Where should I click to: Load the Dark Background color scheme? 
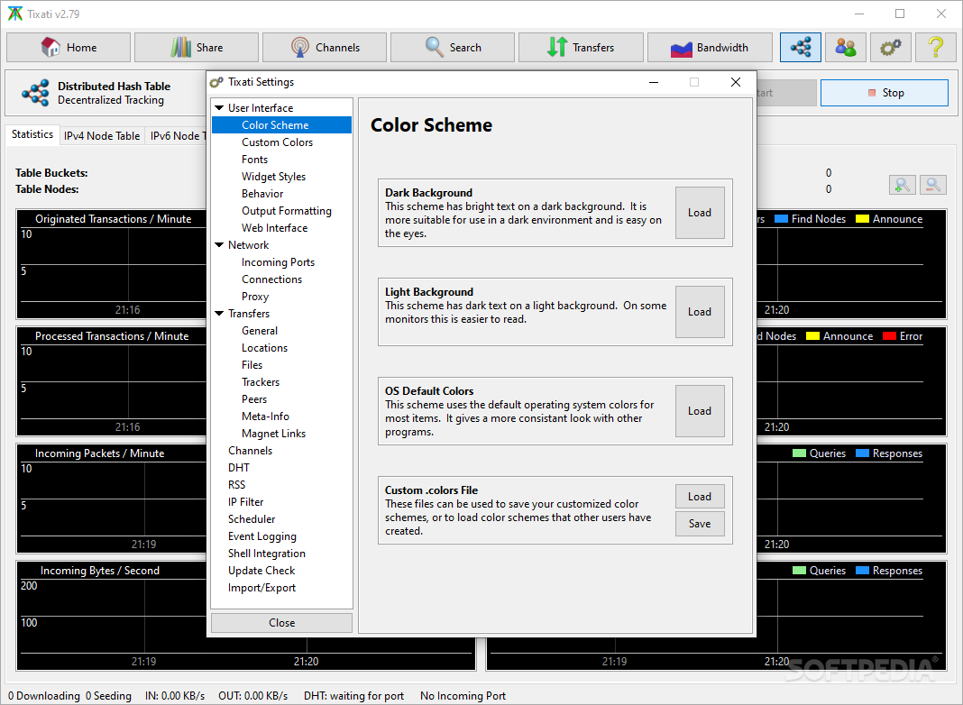coord(700,213)
